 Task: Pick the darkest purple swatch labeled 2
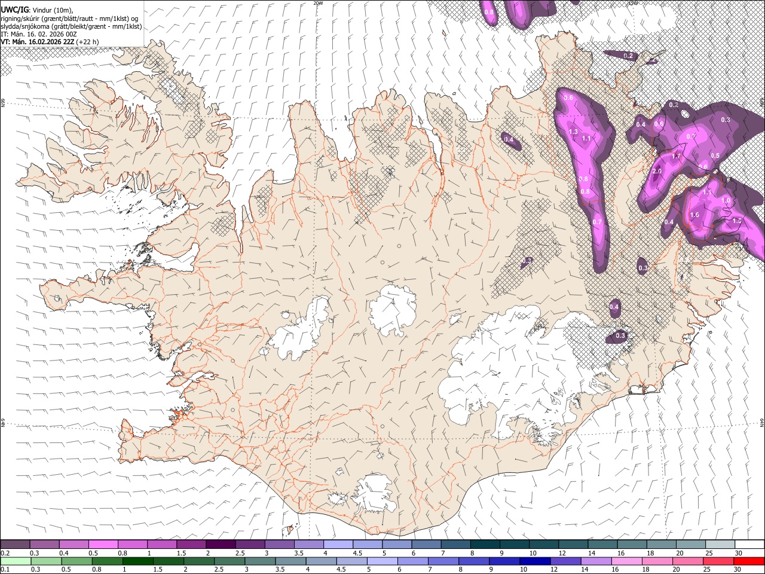[220, 544]
